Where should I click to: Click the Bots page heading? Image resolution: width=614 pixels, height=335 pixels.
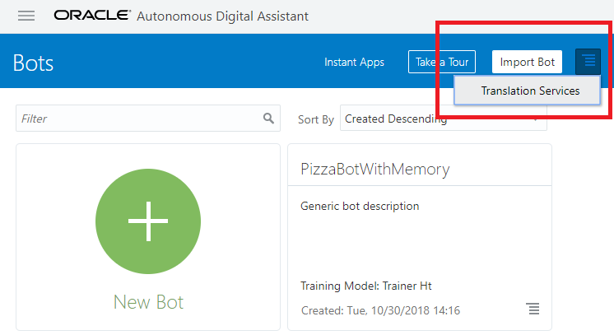point(33,63)
